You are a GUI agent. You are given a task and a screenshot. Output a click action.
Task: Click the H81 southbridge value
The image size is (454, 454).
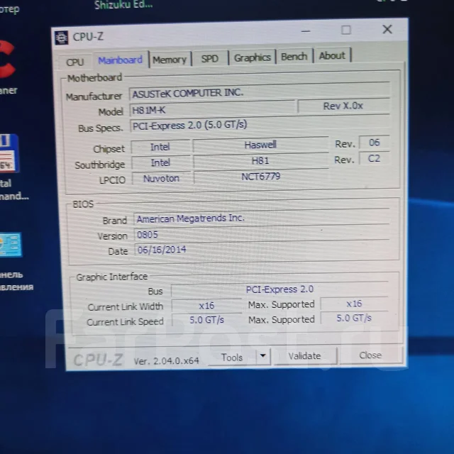pyautogui.click(x=260, y=161)
